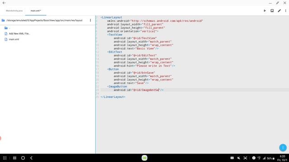Select the main.xml editor tab
This screenshot has width=289, height=162.
coord(36,11)
